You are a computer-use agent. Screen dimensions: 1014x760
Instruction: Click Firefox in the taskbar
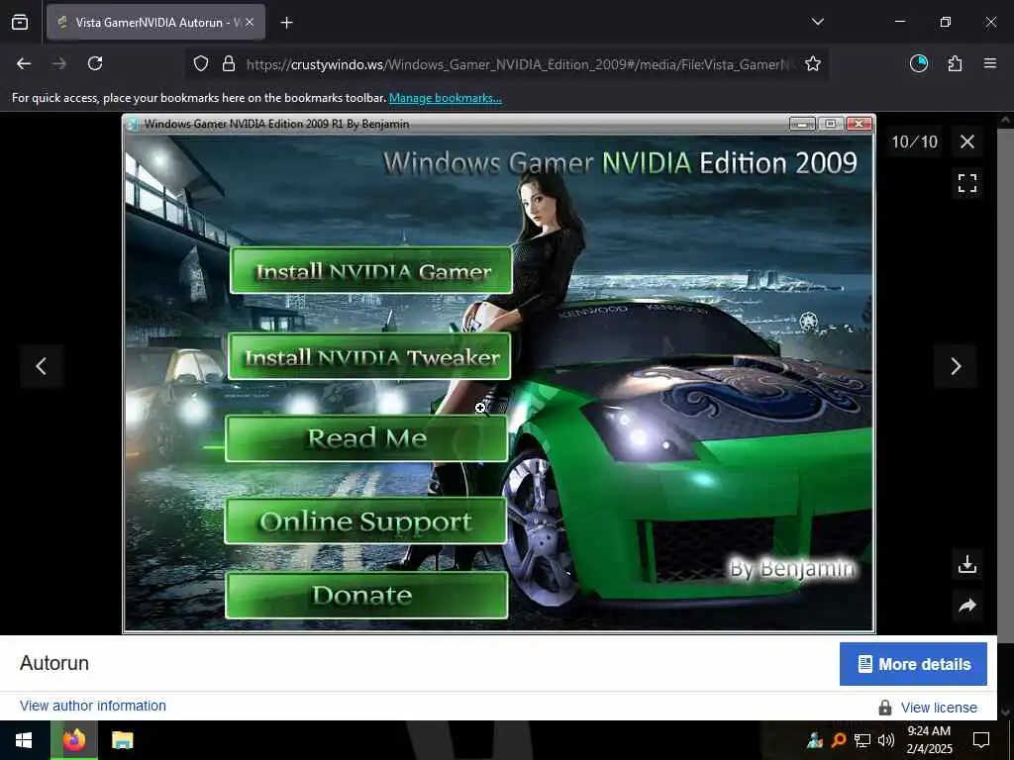pos(74,740)
